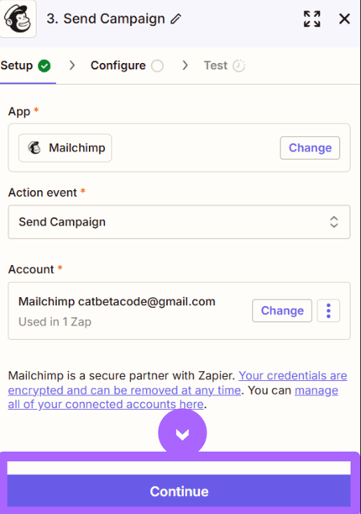
Task: Change the connected Mailchimp account
Action: pyautogui.click(x=282, y=310)
